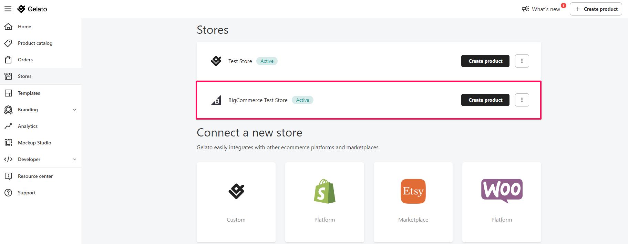
Task: Click the Mockup Studio icon
Action: pyautogui.click(x=8, y=143)
